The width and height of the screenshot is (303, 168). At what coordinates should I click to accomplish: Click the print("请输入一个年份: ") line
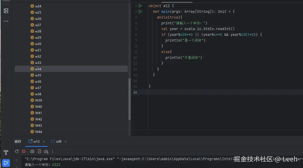pos(184,23)
